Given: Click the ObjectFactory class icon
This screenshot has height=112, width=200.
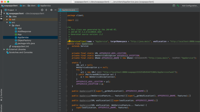Looking at the screenshot, I should click(16, 40).
